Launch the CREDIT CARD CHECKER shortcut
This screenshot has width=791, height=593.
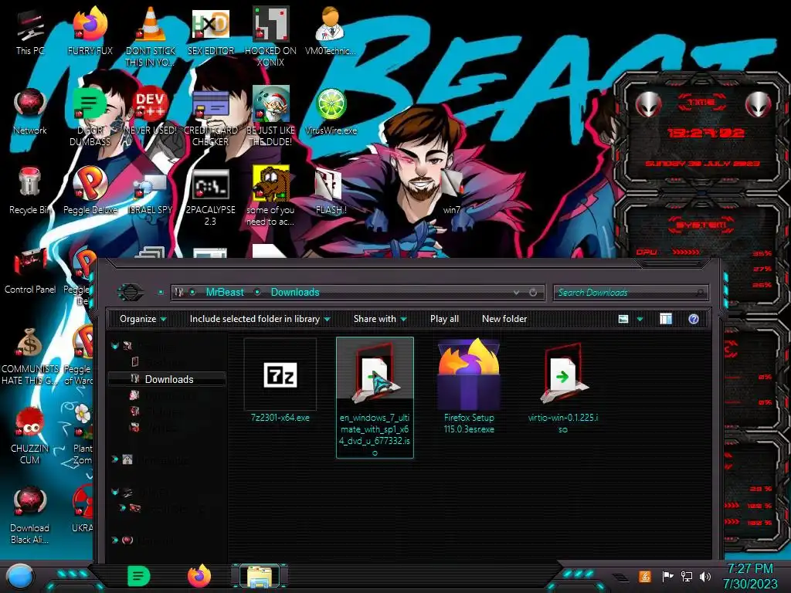(211, 117)
